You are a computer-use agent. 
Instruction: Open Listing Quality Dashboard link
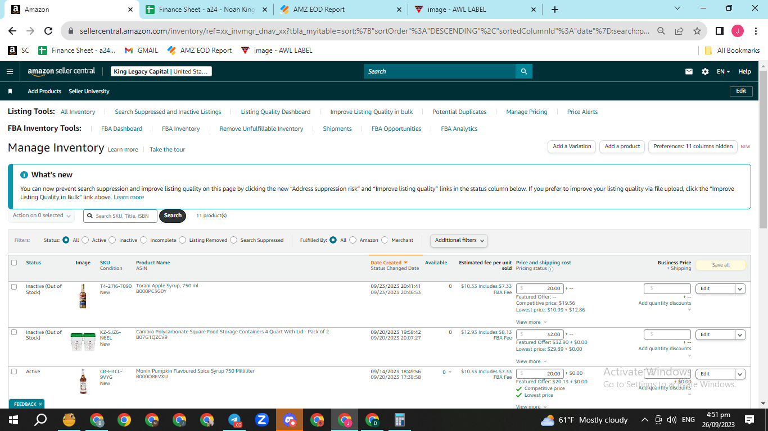(x=275, y=112)
